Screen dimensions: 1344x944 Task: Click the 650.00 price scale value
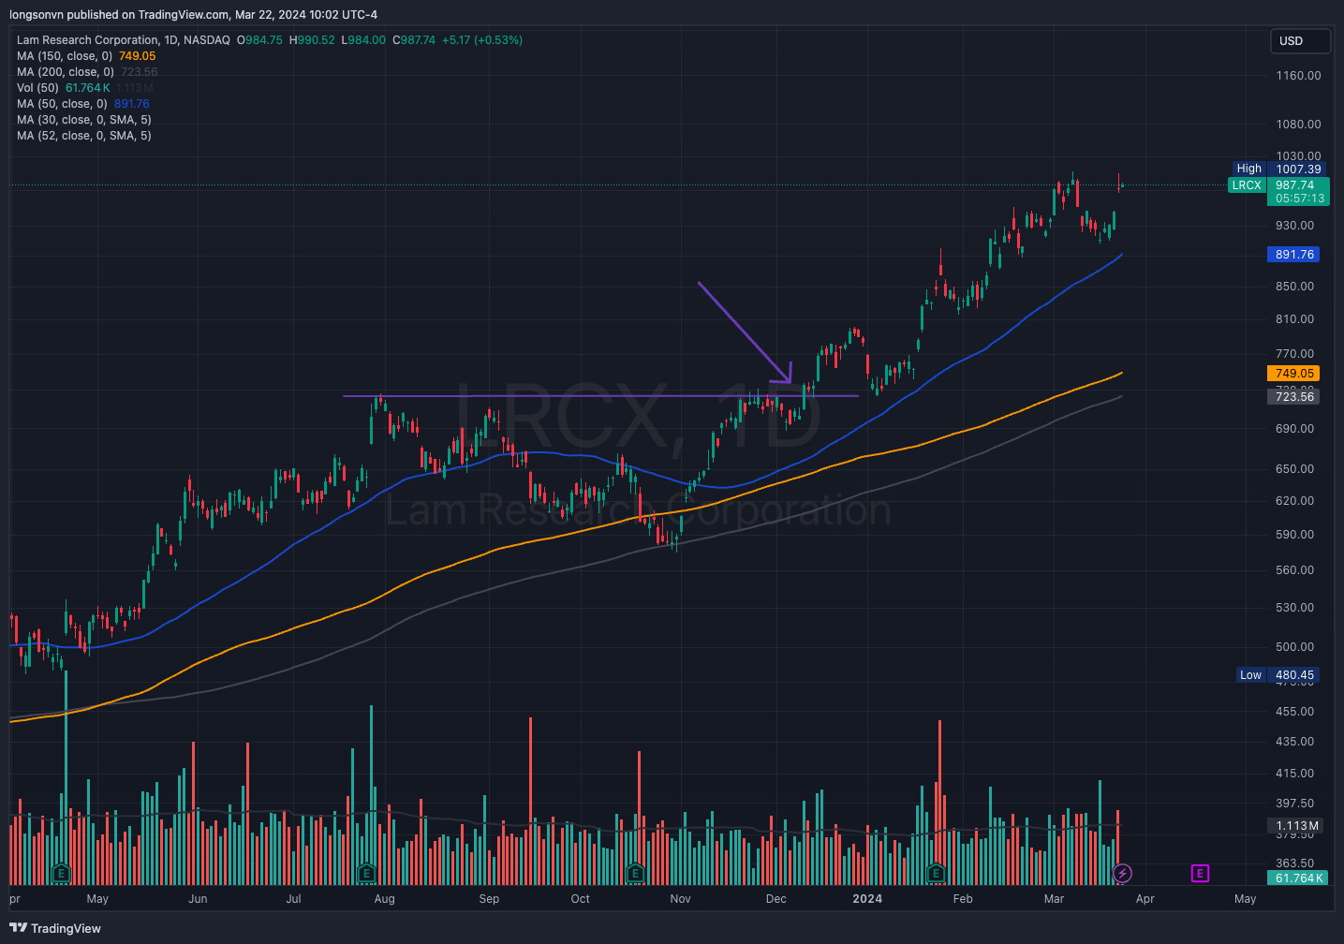click(x=1294, y=469)
